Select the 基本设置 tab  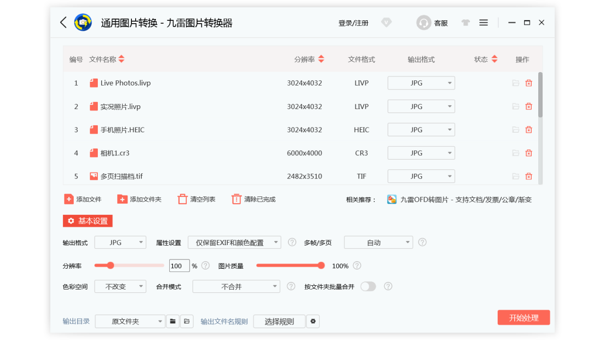pos(88,221)
